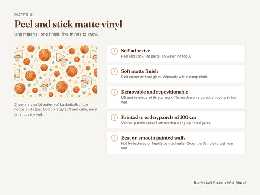Click the number 4 circle icon
This screenshot has width=260, height=195.
114,117
